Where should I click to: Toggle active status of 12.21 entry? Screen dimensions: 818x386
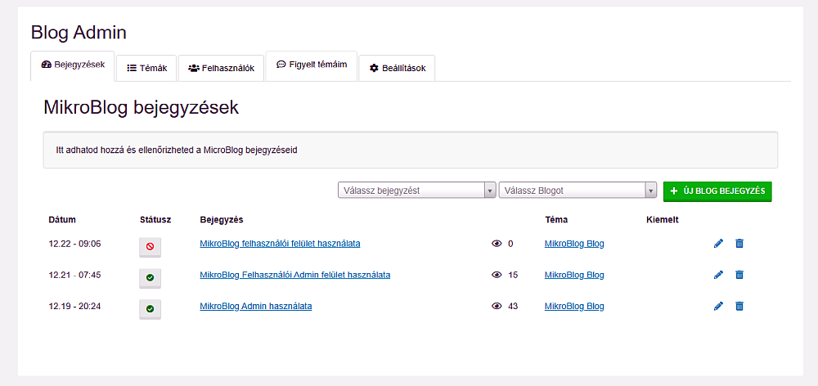[150, 278]
